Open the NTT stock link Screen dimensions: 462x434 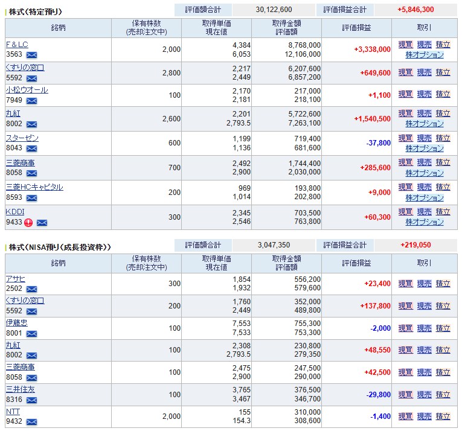coord(13,411)
